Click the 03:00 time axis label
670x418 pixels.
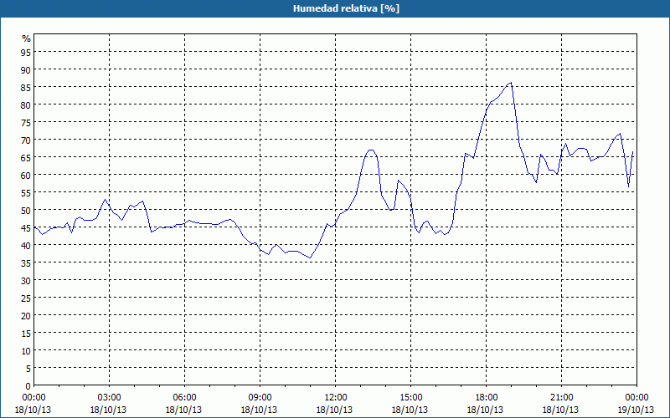(109, 398)
